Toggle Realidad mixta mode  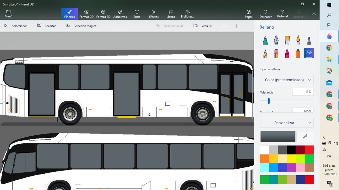point(170,26)
